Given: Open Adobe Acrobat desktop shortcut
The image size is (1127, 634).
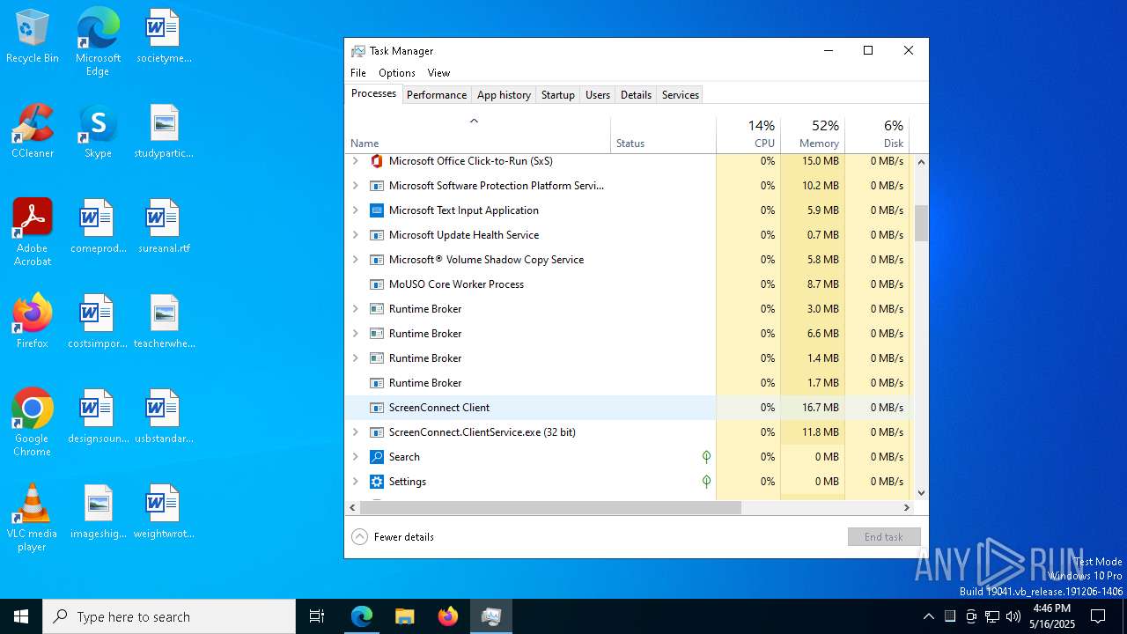Looking at the screenshot, I should pyautogui.click(x=33, y=232).
